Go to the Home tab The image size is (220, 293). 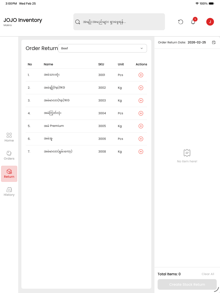point(9,137)
